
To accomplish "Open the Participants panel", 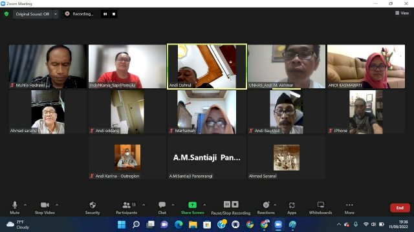I will pos(127,208).
